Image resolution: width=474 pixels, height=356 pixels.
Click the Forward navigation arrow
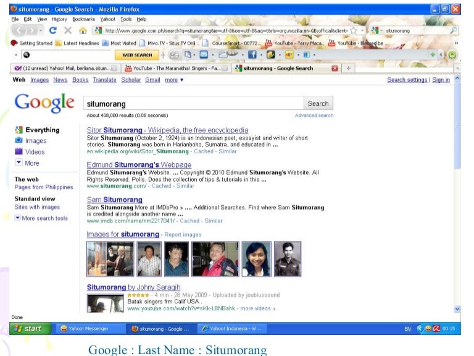coord(32,30)
